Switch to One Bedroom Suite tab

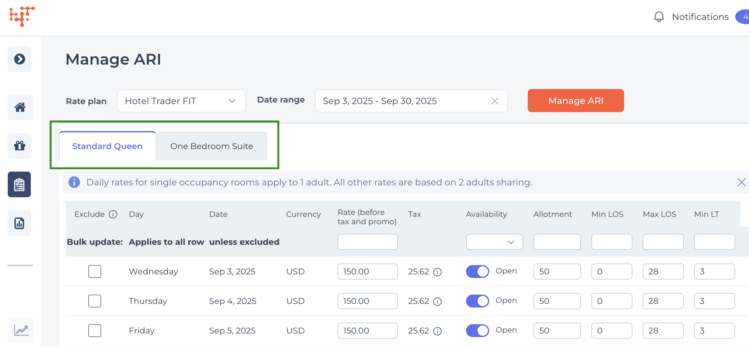coord(212,146)
